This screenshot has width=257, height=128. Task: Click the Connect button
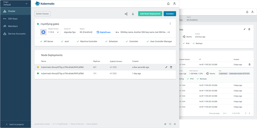tap(170, 14)
